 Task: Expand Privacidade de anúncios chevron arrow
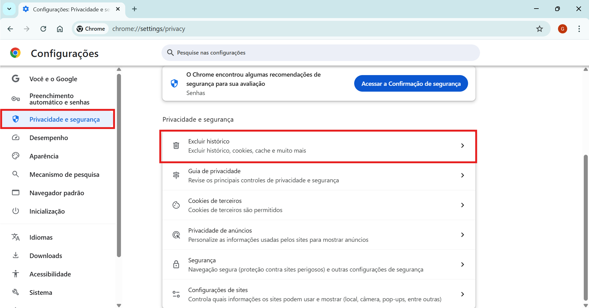click(x=462, y=235)
